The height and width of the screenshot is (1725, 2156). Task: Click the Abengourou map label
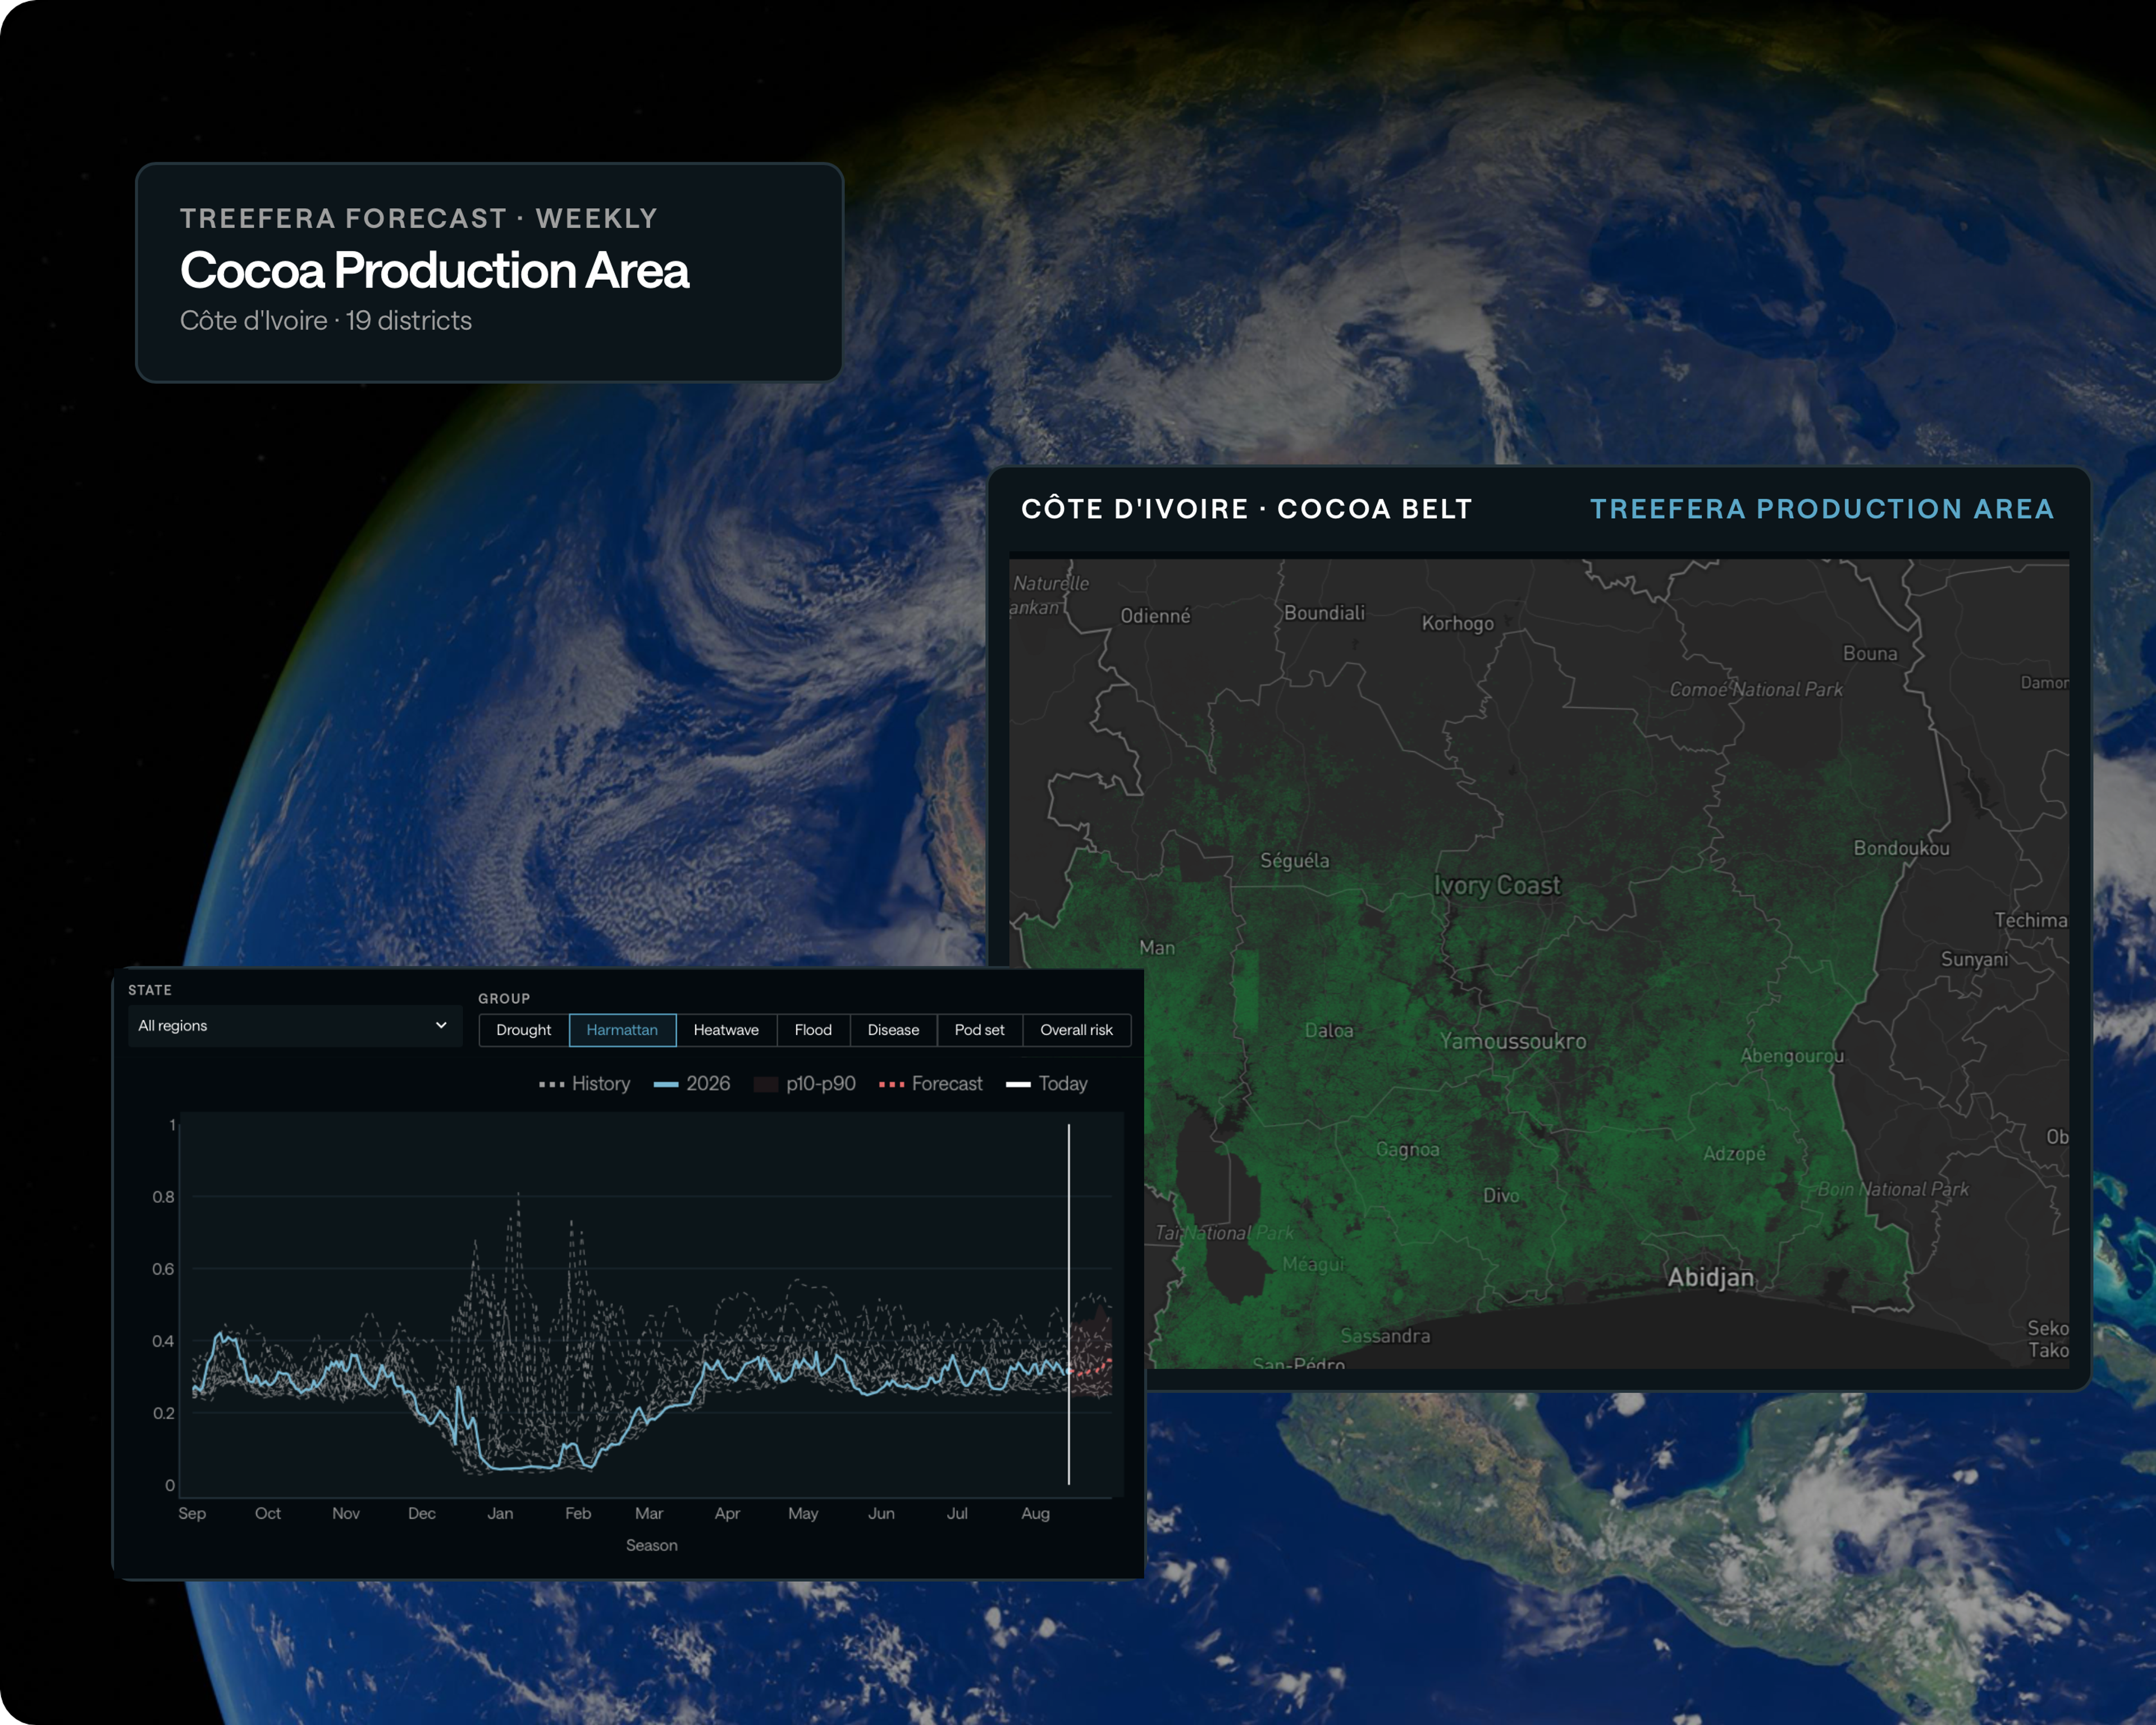(1792, 1056)
